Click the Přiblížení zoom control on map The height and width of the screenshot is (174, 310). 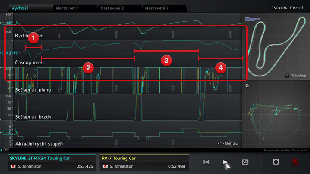(x=294, y=75)
